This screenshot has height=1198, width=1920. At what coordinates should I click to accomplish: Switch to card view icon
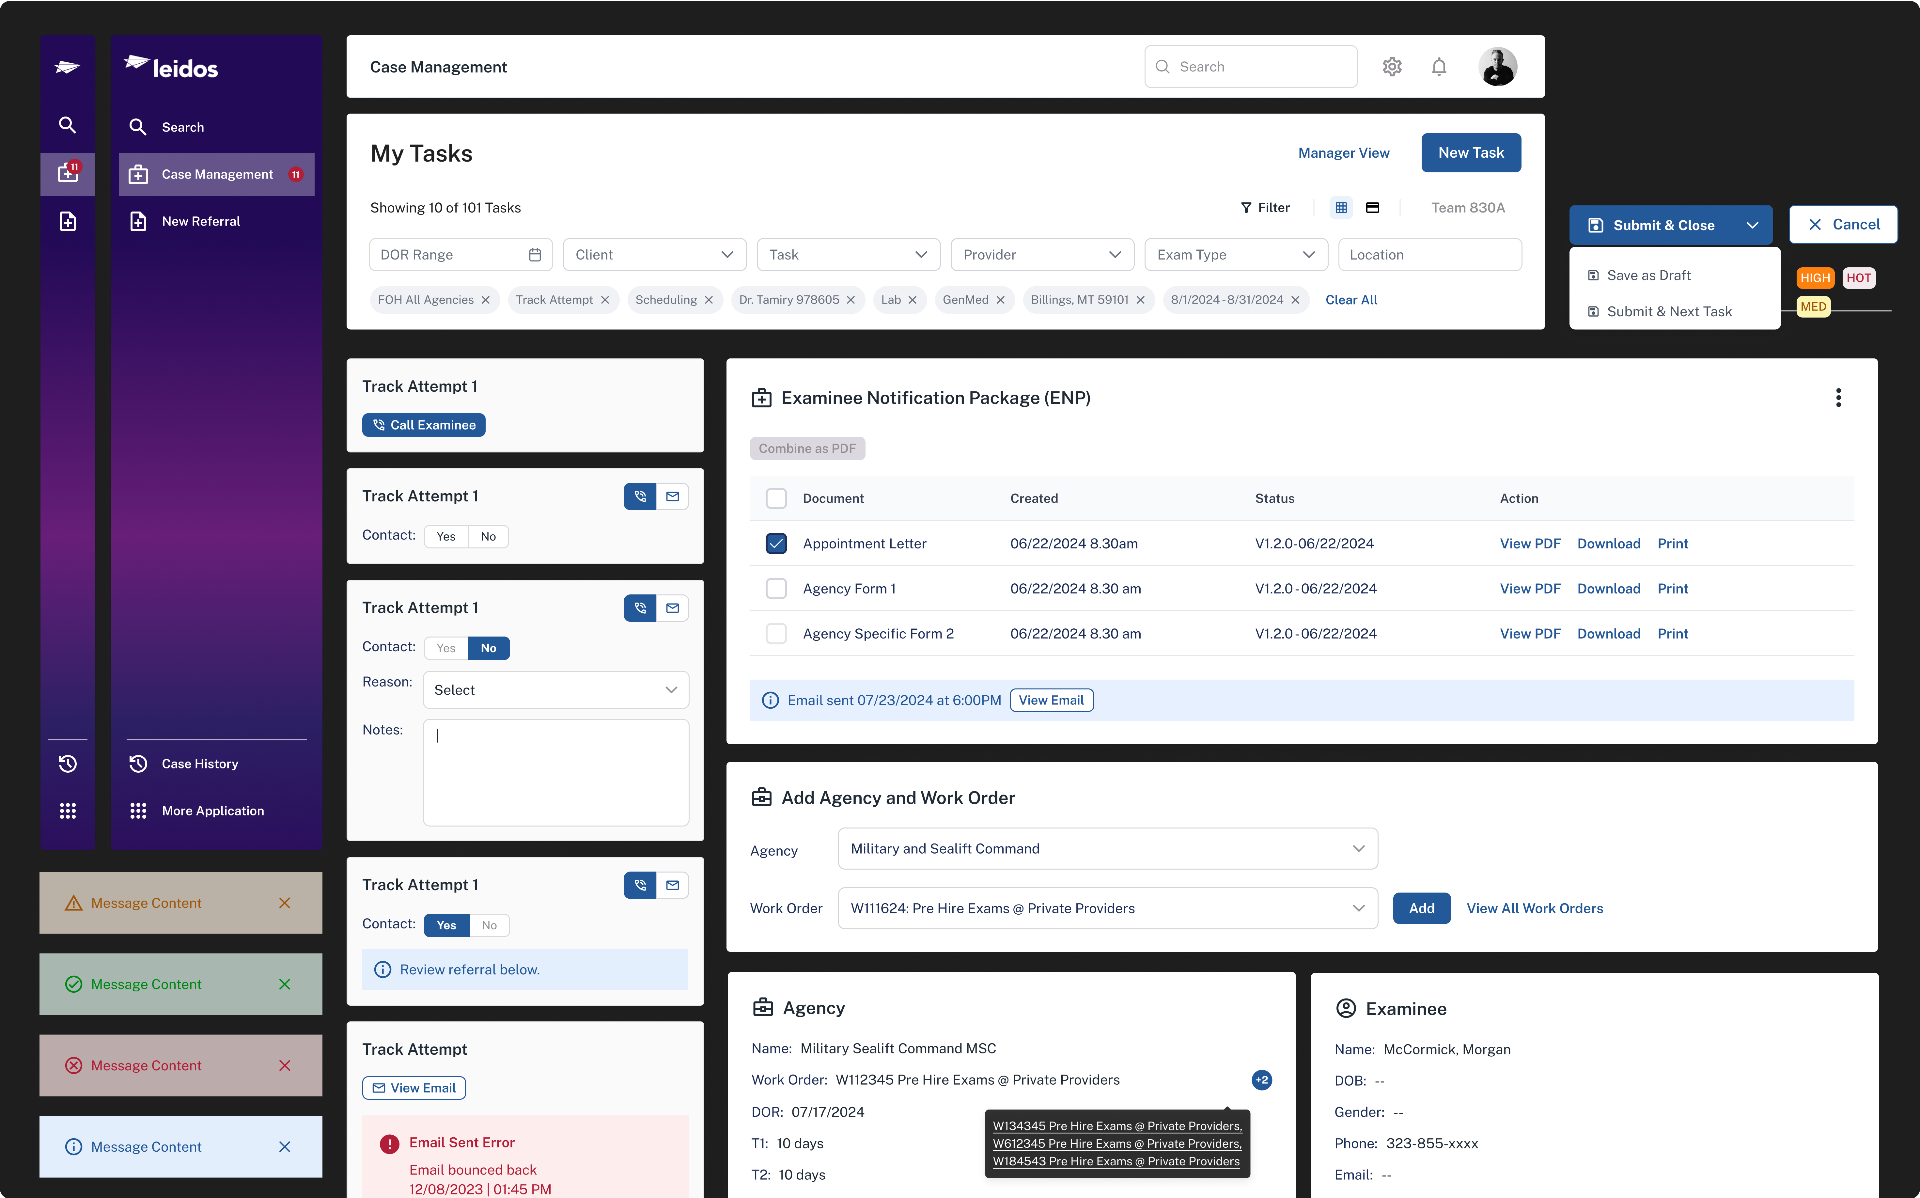(1373, 208)
